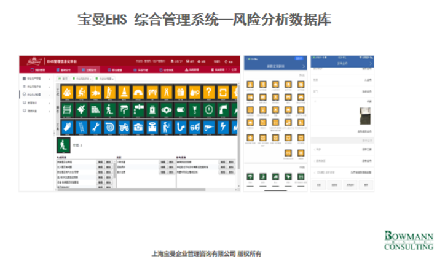The height and width of the screenshot is (259, 437).
Task: Select the blue glove icon
Action: [x=67, y=128]
